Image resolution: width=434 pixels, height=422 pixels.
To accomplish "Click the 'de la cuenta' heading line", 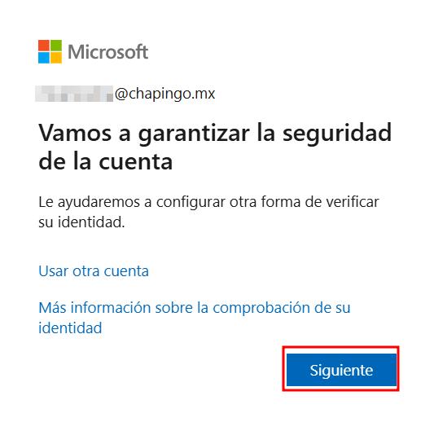I will click(106, 161).
